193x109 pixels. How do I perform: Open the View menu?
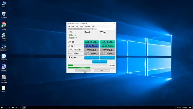(77, 26)
